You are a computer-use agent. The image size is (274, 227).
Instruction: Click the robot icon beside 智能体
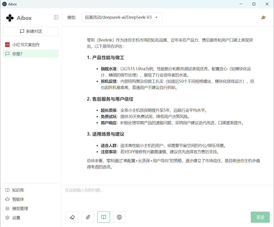7,199
